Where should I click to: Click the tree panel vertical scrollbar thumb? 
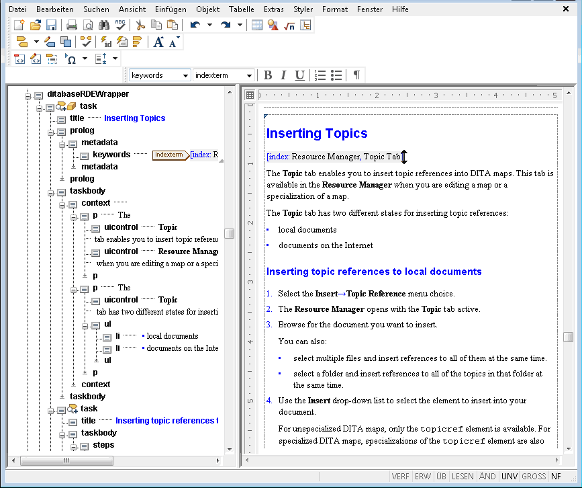pos(230,233)
